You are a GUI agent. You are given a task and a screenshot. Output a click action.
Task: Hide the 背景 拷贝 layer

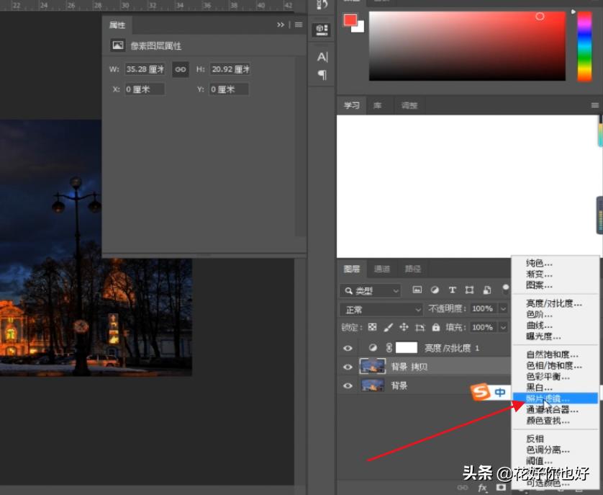click(348, 367)
